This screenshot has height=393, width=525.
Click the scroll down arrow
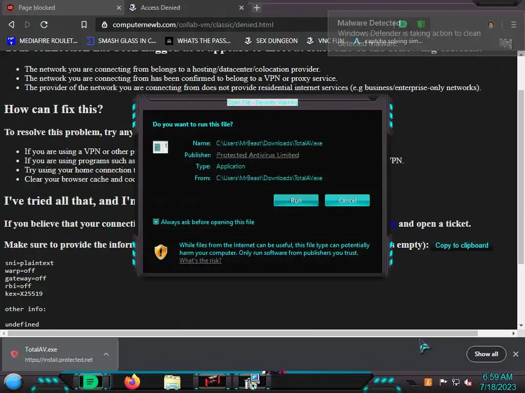[521, 325]
